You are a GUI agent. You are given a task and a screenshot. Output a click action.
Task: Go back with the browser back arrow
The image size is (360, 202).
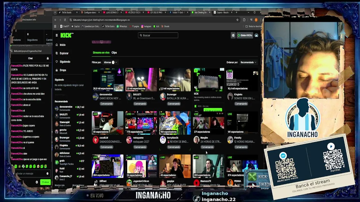[x=55, y=20]
